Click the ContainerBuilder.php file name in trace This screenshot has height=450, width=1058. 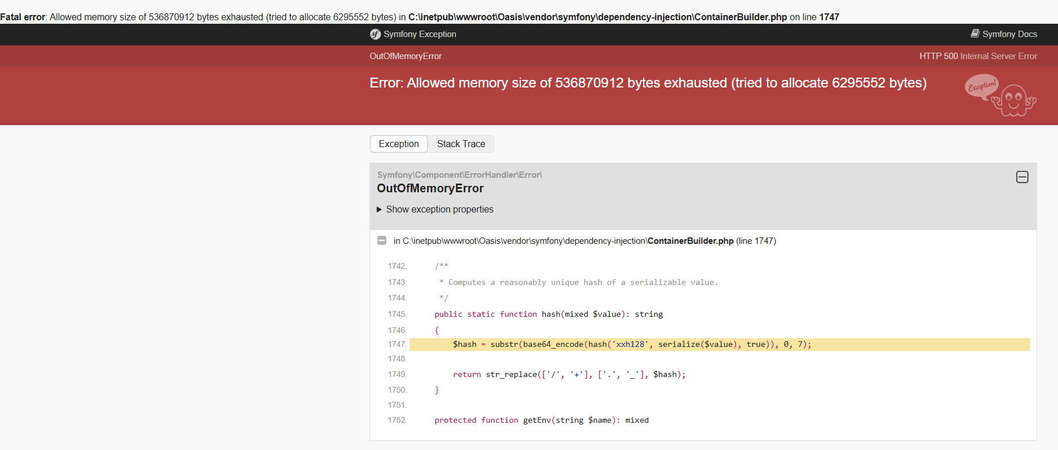(690, 241)
